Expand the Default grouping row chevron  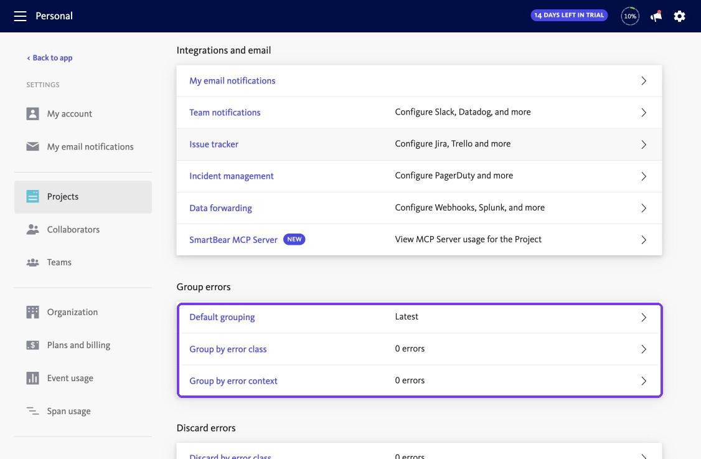point(644,317)
